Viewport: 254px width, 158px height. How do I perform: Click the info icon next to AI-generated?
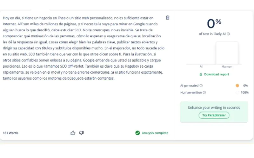click(201, 86)
